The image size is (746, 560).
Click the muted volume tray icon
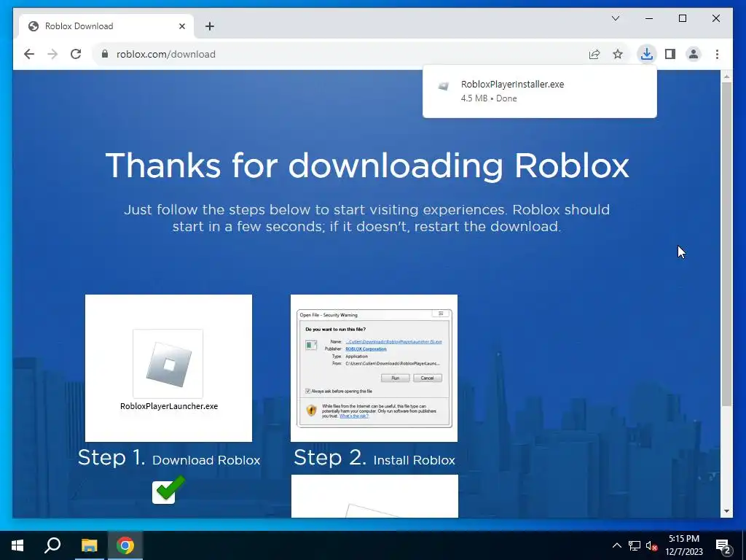[x=652, y=545]
